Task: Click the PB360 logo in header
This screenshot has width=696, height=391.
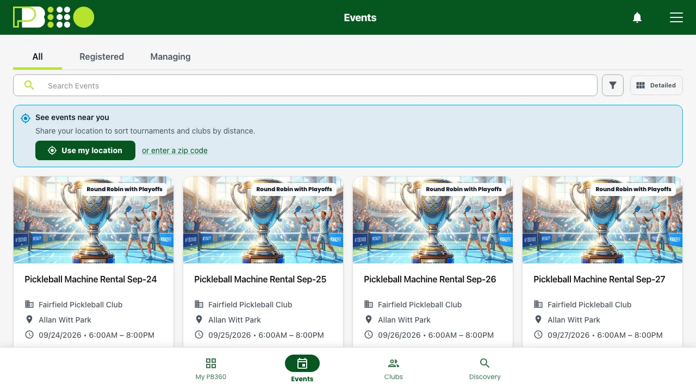Action: point(53,17)
